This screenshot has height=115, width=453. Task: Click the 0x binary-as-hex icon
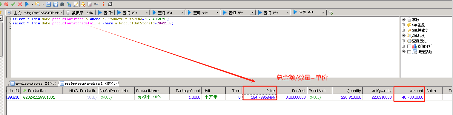(90, 4)
